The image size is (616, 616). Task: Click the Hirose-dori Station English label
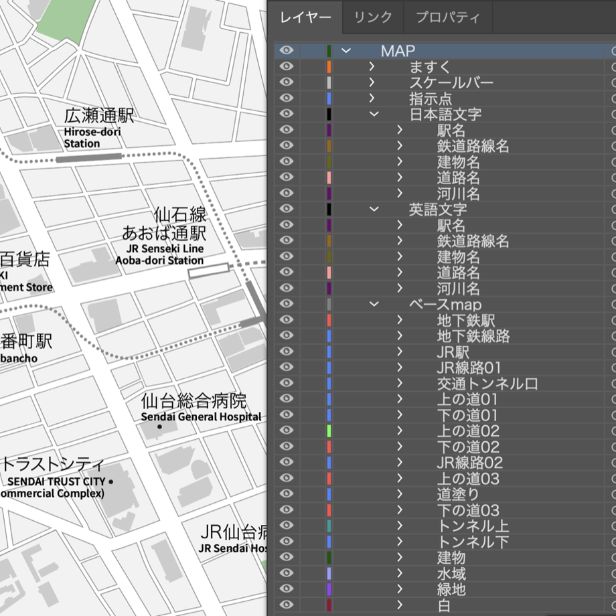[92, 137]
